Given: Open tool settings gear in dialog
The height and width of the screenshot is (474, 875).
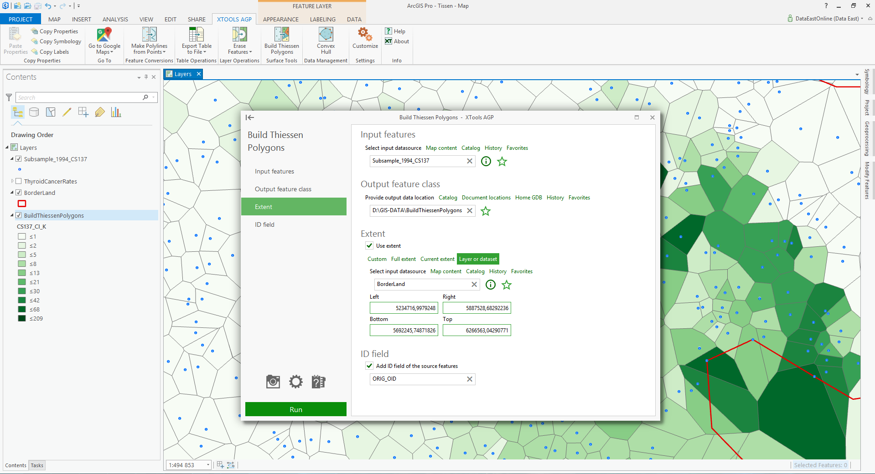Looking at the screenshot, I should pos(296,382).
